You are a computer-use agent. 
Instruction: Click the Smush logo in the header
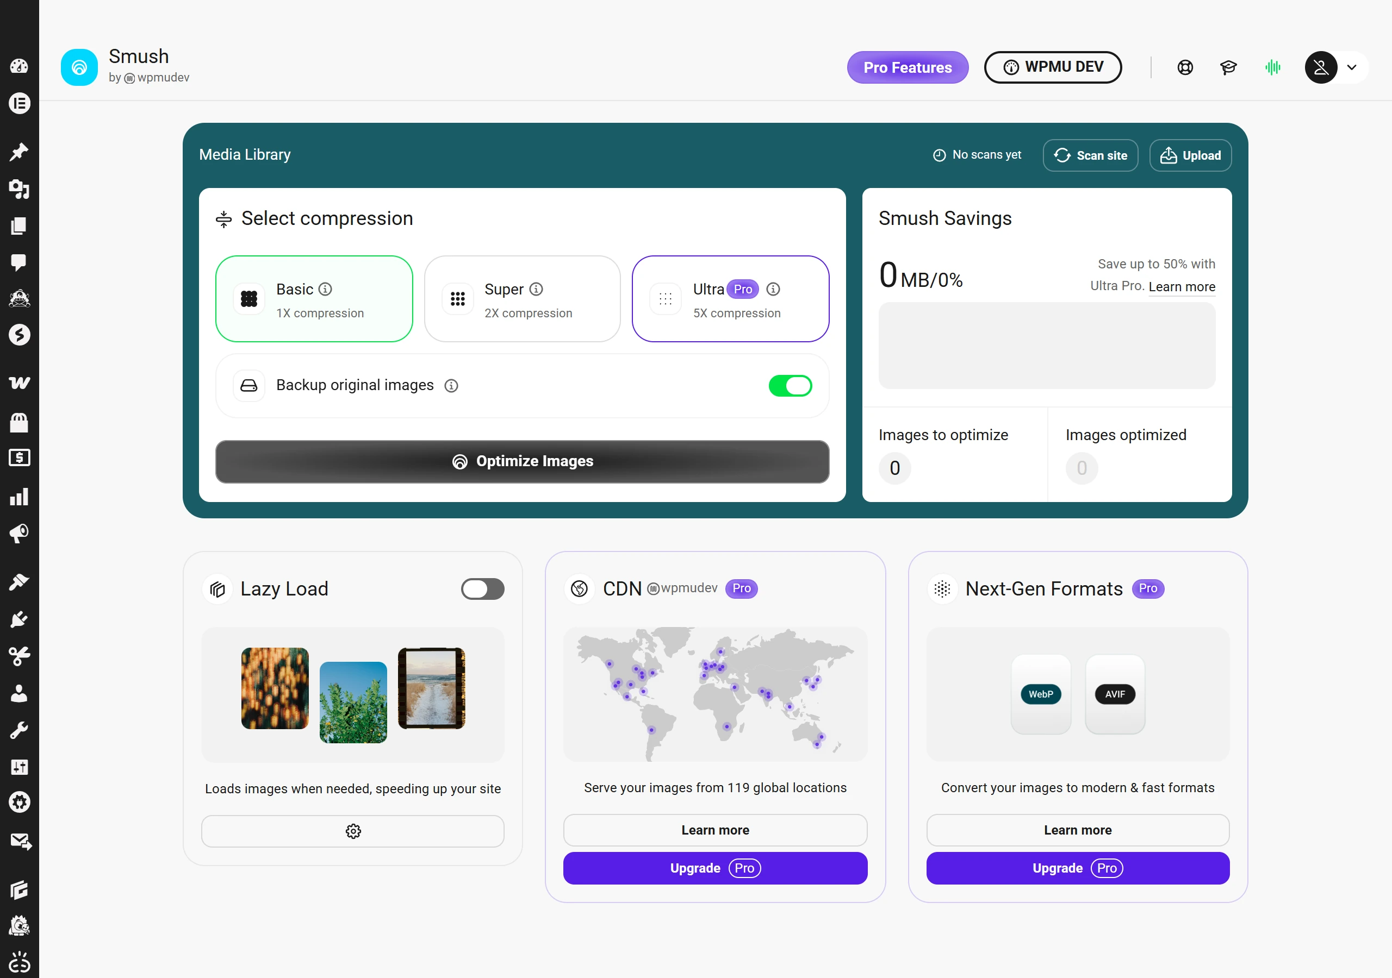point(79,67)
